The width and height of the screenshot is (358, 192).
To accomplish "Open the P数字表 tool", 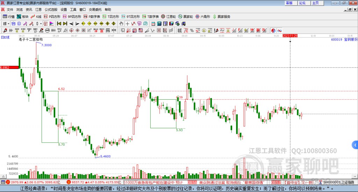I will 92,17.
